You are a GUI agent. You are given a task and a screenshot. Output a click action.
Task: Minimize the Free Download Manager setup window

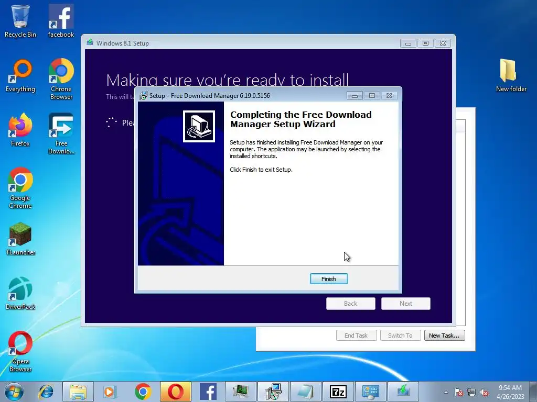(x=355, y=96)
